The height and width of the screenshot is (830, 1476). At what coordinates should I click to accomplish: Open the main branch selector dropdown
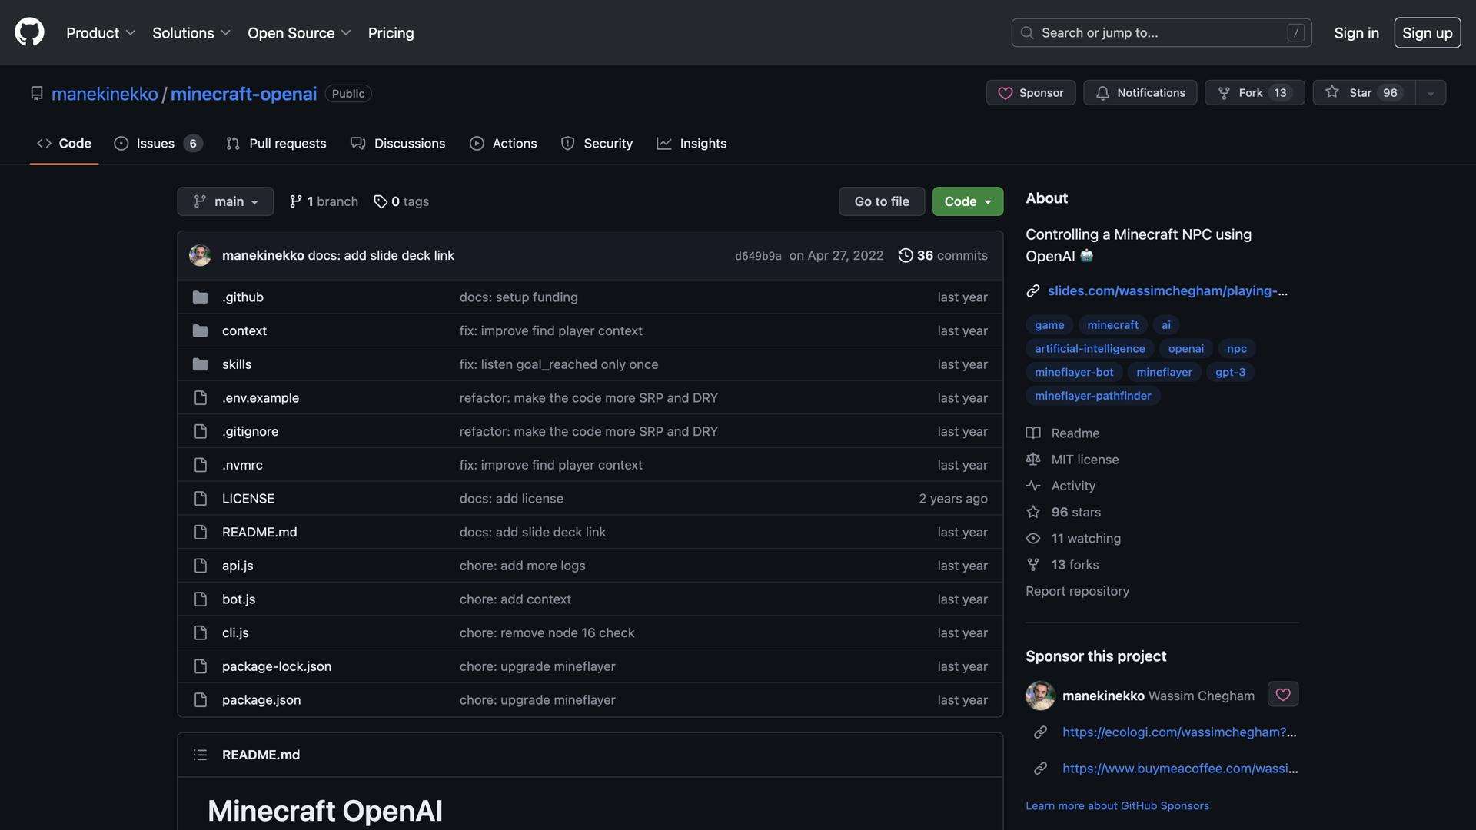224,201
